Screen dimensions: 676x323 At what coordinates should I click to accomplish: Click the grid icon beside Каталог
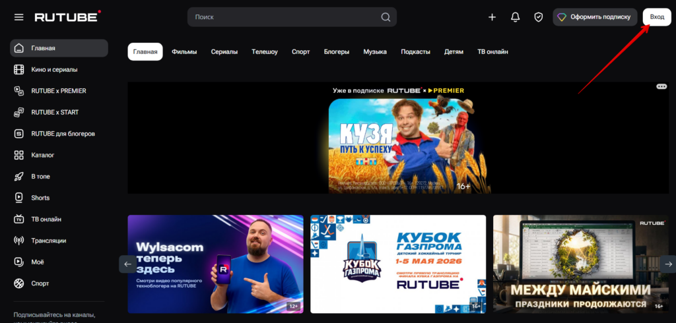click(x=19, y=155)
